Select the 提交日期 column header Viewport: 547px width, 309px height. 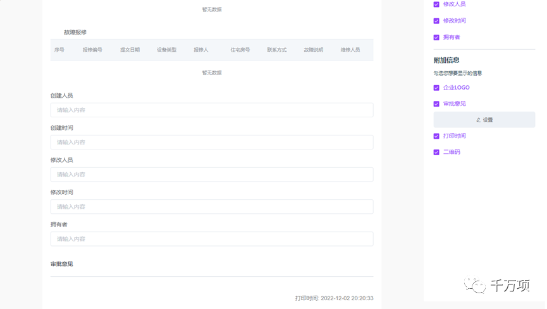tap(130, 50)
